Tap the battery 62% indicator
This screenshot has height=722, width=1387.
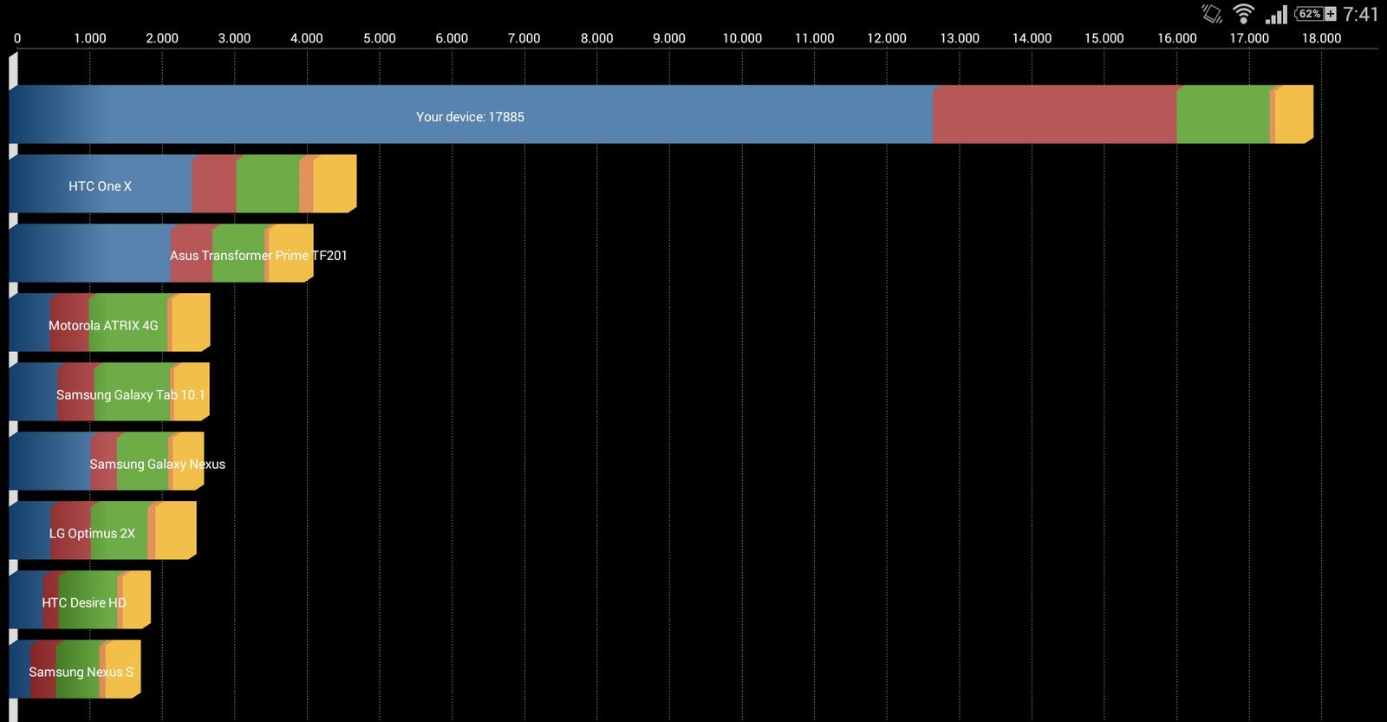tap(1315, 14)
